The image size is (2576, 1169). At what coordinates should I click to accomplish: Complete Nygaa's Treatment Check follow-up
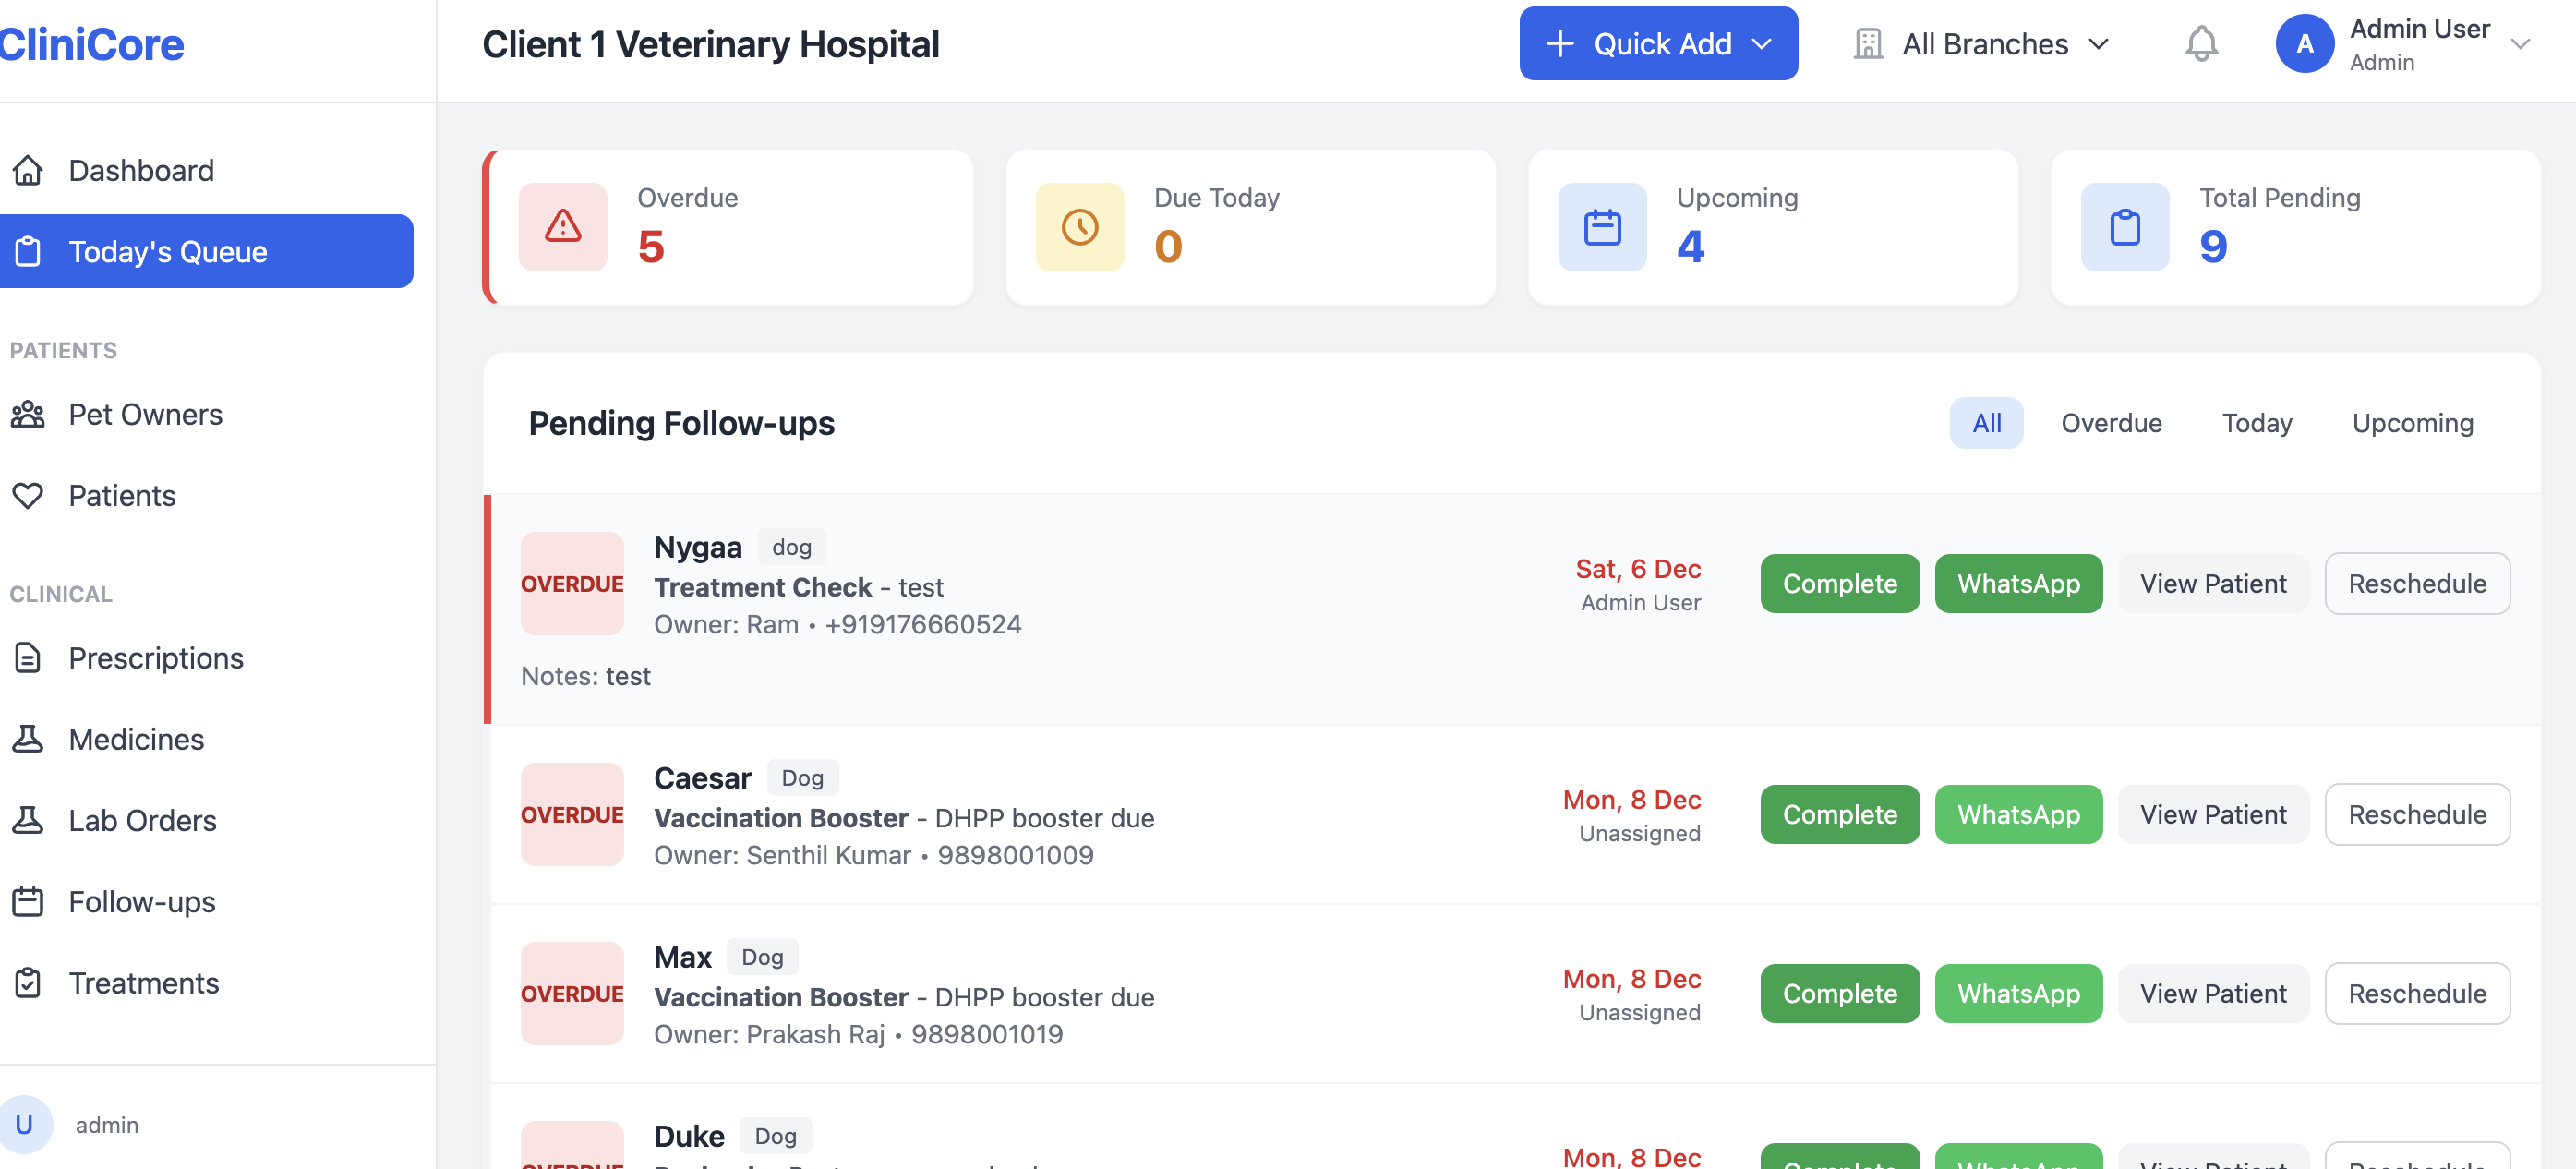(x=1839, y=583)
